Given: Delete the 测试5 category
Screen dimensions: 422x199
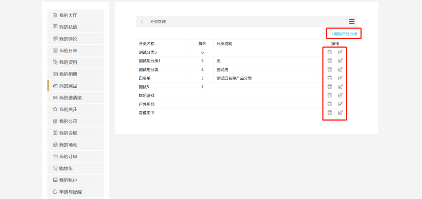Looking at the screenshot, I should (330, 87).
